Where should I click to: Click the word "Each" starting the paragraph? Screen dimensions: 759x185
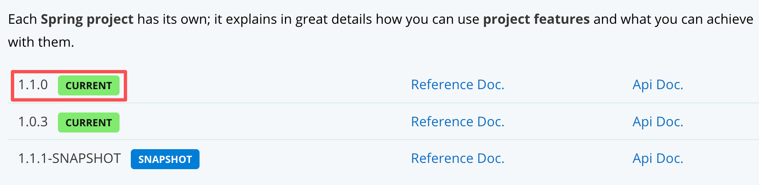coord(22,20)
